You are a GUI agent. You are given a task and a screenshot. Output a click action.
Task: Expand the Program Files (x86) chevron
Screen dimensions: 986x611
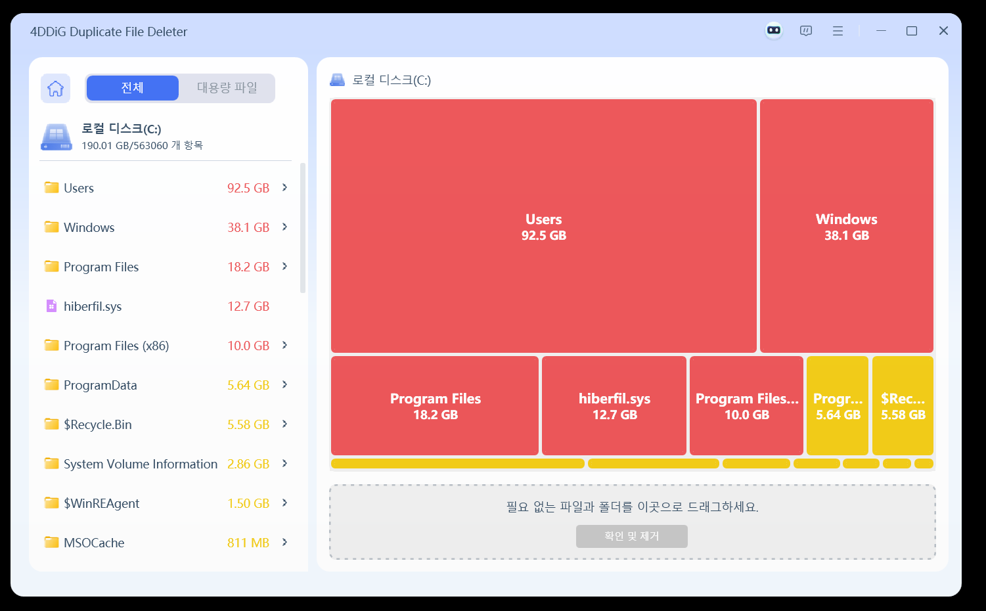tap(284, 345)
